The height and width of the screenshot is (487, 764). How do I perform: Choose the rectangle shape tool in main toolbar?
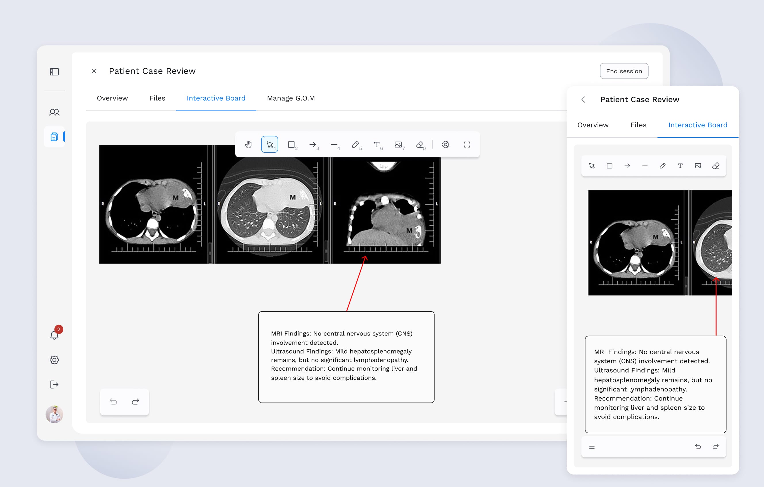point(291,145)
